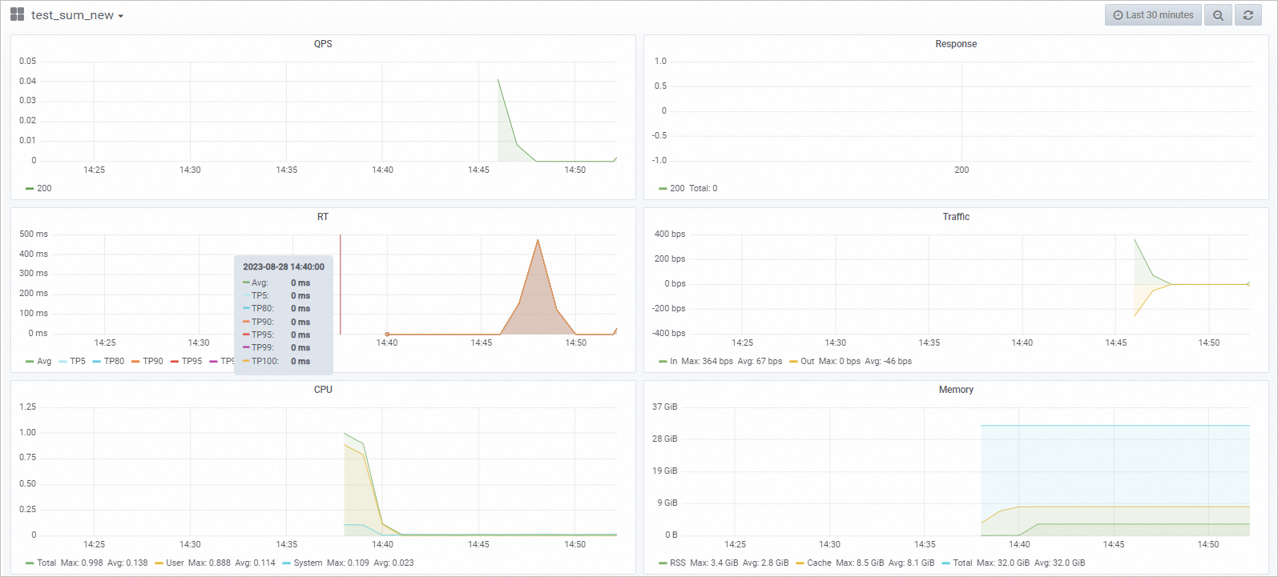Open the Memory panel title menu
The width and height of the screenshot is (1278, 577).
[x=956, y=390]
